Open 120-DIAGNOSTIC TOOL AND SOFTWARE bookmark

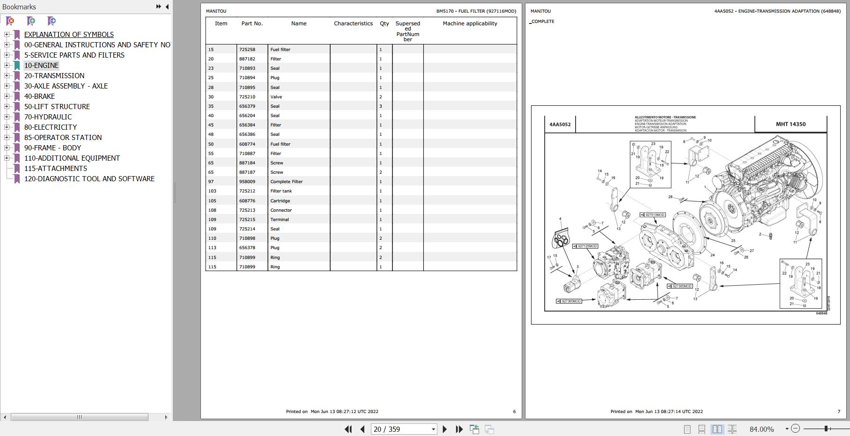89,179
